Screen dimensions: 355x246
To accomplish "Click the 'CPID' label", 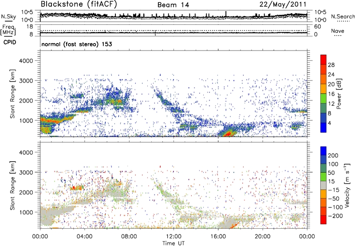I will [x=10, y=42].
